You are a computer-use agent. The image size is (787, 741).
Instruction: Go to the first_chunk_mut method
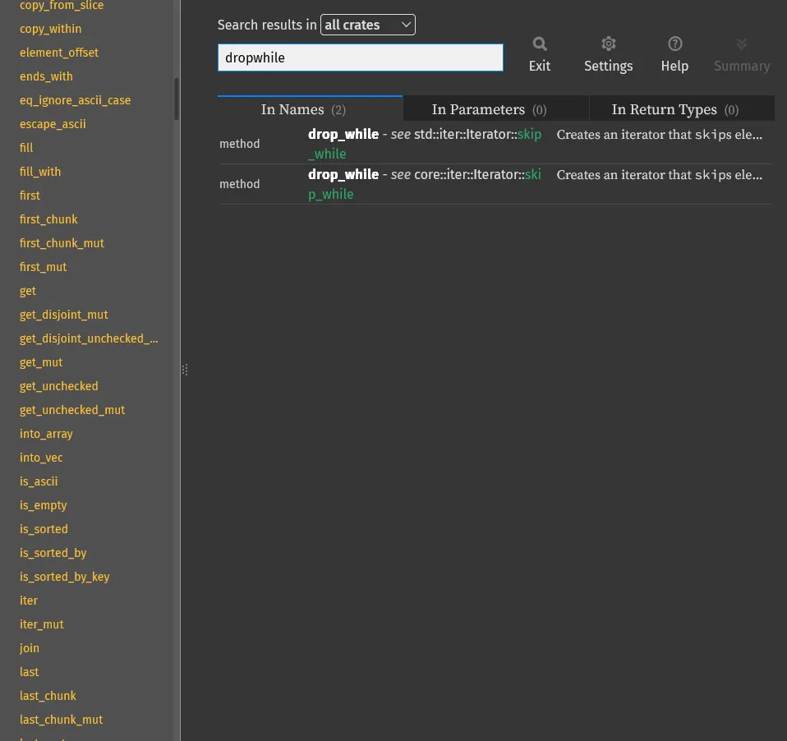point(62,243)
